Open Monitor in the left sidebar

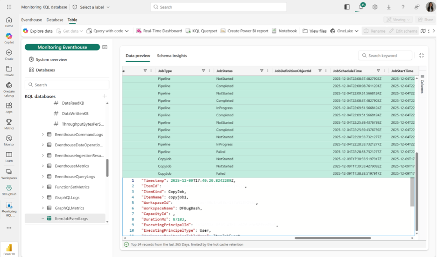(9, 140)
